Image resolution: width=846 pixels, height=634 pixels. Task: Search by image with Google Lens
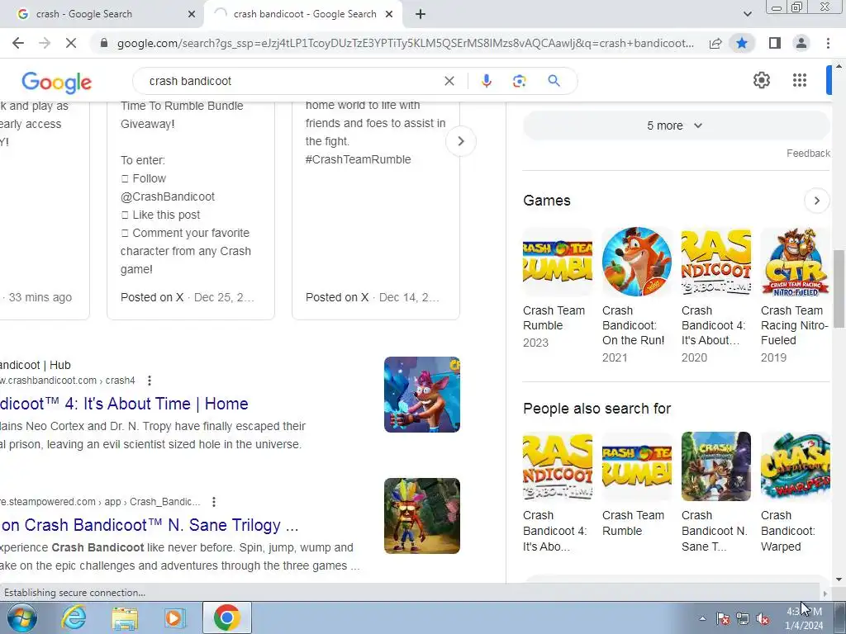pyautogui.click(x=519, y=81)
